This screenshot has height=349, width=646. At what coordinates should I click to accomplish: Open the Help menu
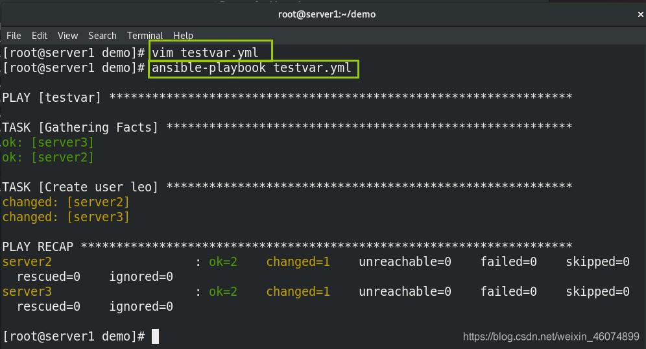coord(183,36)
